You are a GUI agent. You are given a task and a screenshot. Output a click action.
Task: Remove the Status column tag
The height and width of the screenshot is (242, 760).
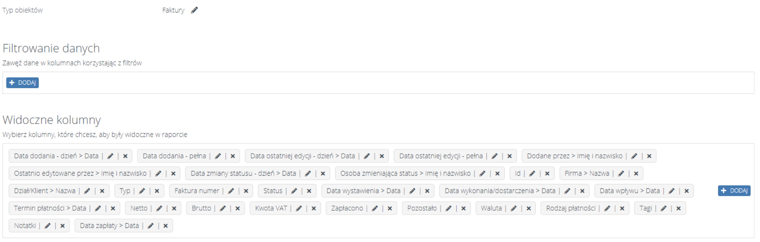pyautogui.click(x=309, y=191)
